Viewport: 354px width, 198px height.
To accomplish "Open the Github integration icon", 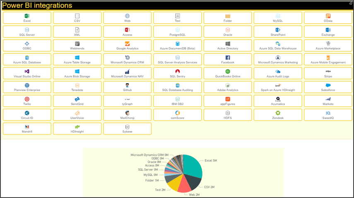I will [127, 85].
